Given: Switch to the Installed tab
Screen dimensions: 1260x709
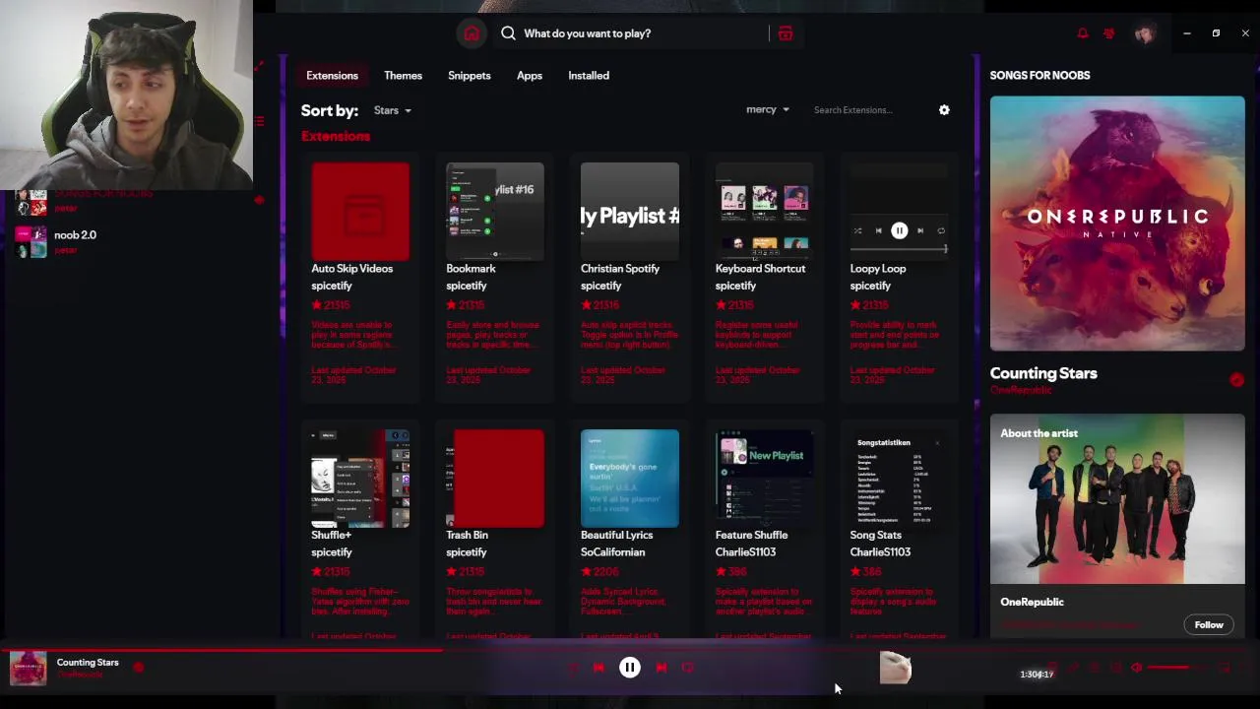Looking at the screenshot, I should (589, 75).
